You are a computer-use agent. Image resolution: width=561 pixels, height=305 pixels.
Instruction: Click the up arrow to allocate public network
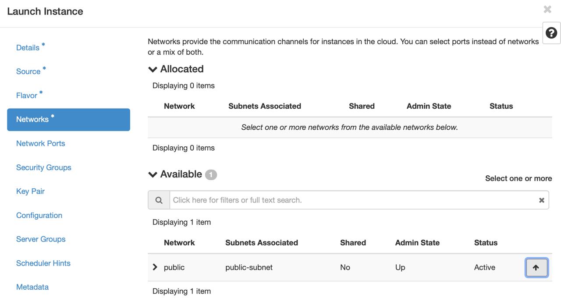point(536,267)
